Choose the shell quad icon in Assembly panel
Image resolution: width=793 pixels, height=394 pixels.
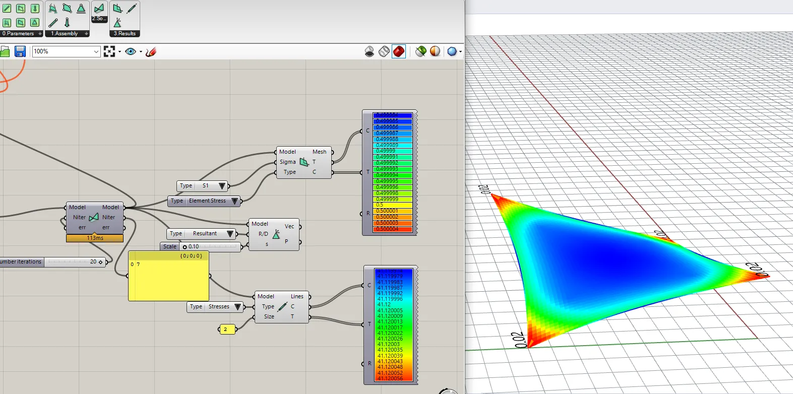[67, 9]
